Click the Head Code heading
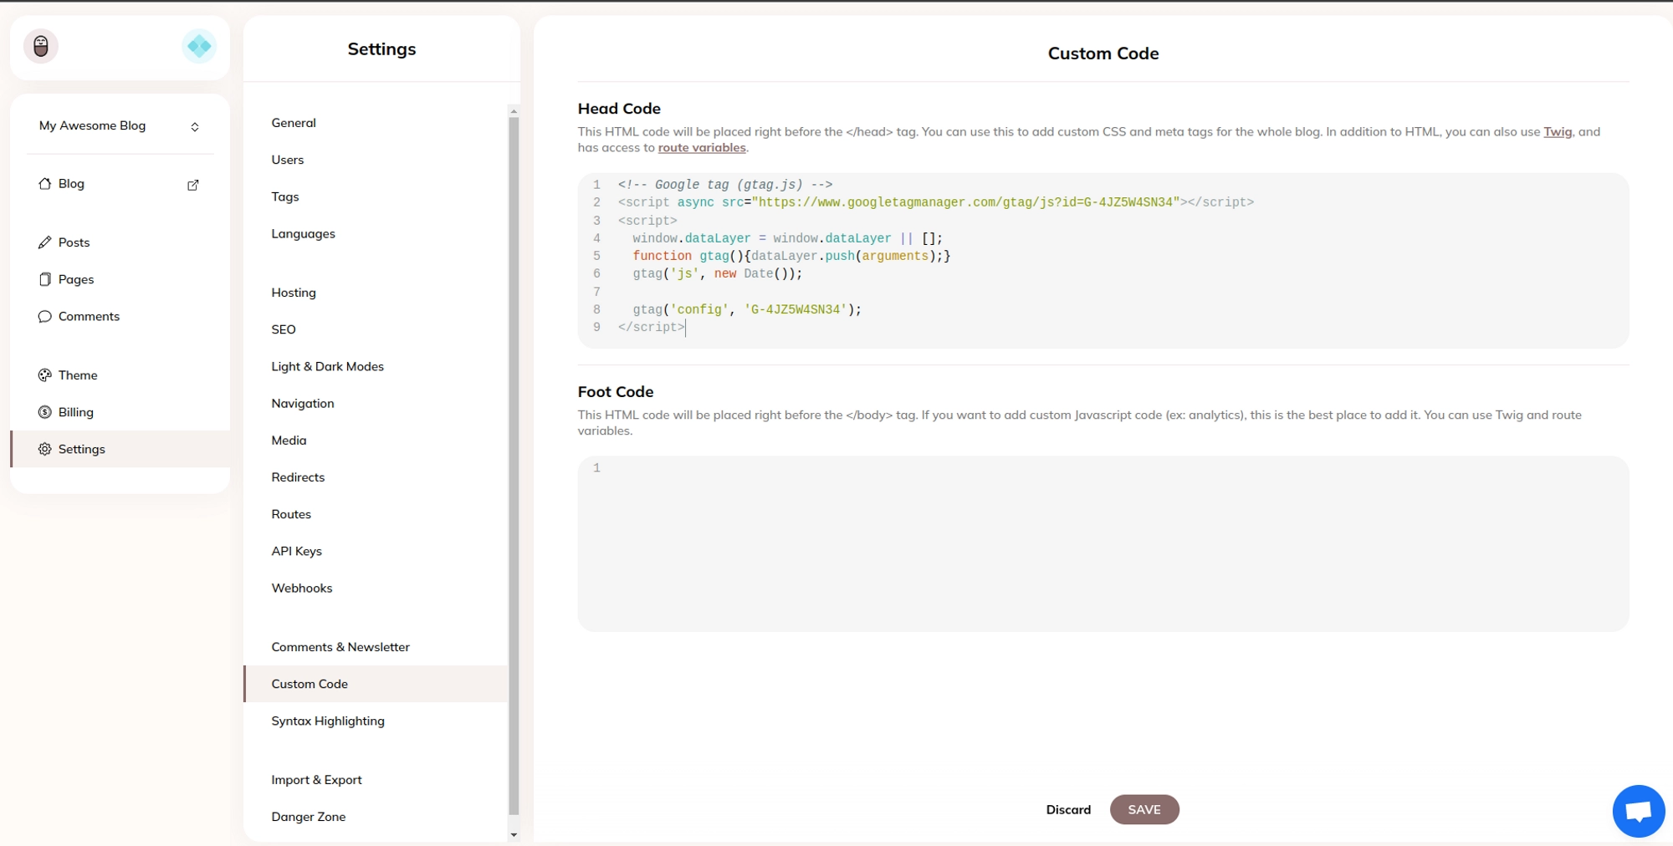Viewport: 1673px width, 846px height. pos(619,109)
